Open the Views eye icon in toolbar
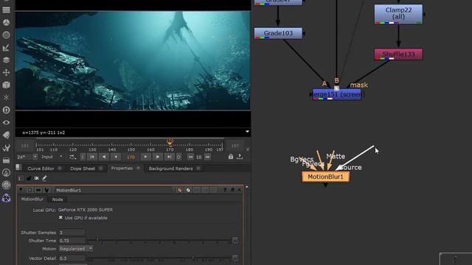472x265 pixels. click(x=6, y=123)
